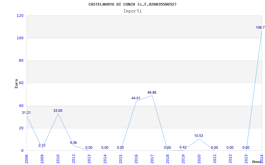Image resolution: width=265 pixels, height=165 pixels.
Task: Select data label 0.42
Action: [x=183, y=147]
